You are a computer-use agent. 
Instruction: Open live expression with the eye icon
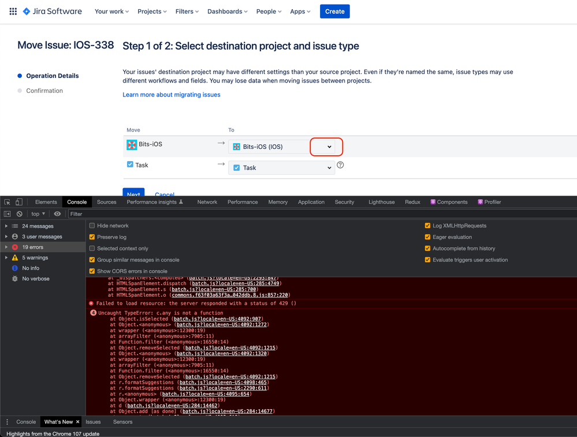[x=57, y=214]
